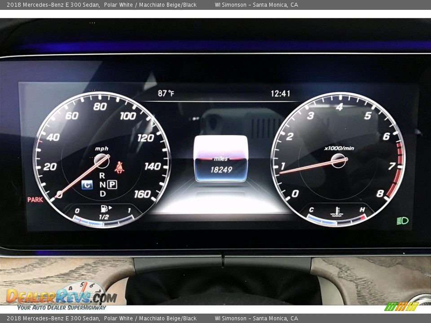Click the mph label on speedometer
The height and width of the screenshot is (323, 431).
coord(102,148)
